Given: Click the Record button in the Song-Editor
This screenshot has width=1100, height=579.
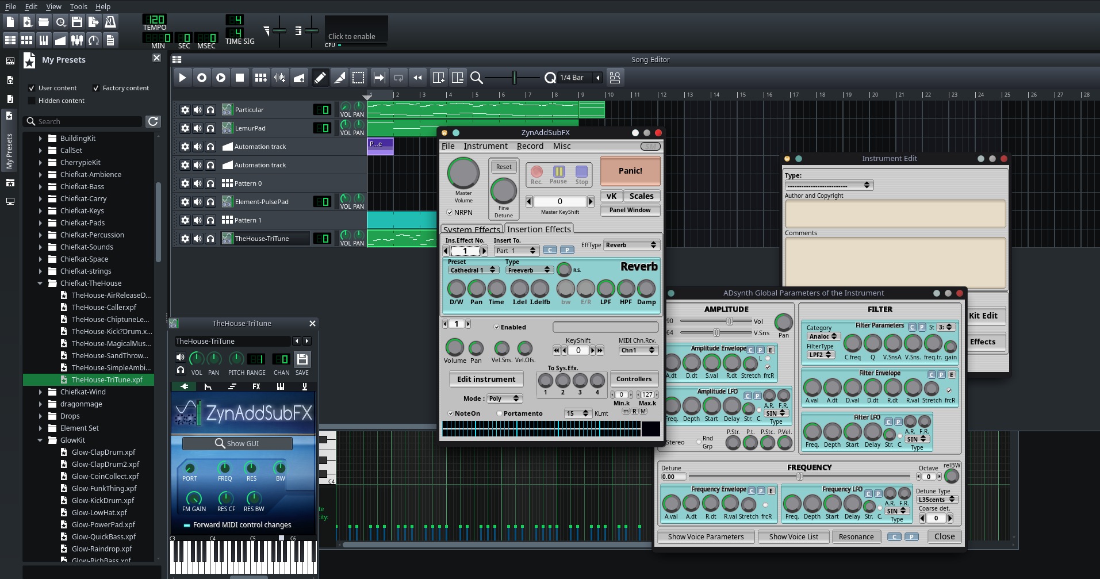Looking at the screenshot, I should tap(202, 78).
